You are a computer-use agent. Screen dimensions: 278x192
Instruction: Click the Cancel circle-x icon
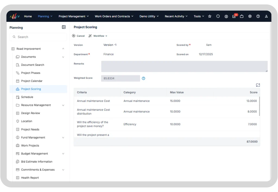74,36
